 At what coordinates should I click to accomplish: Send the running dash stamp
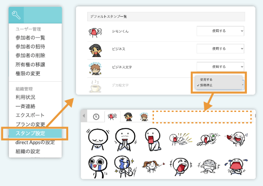[208, 139]
